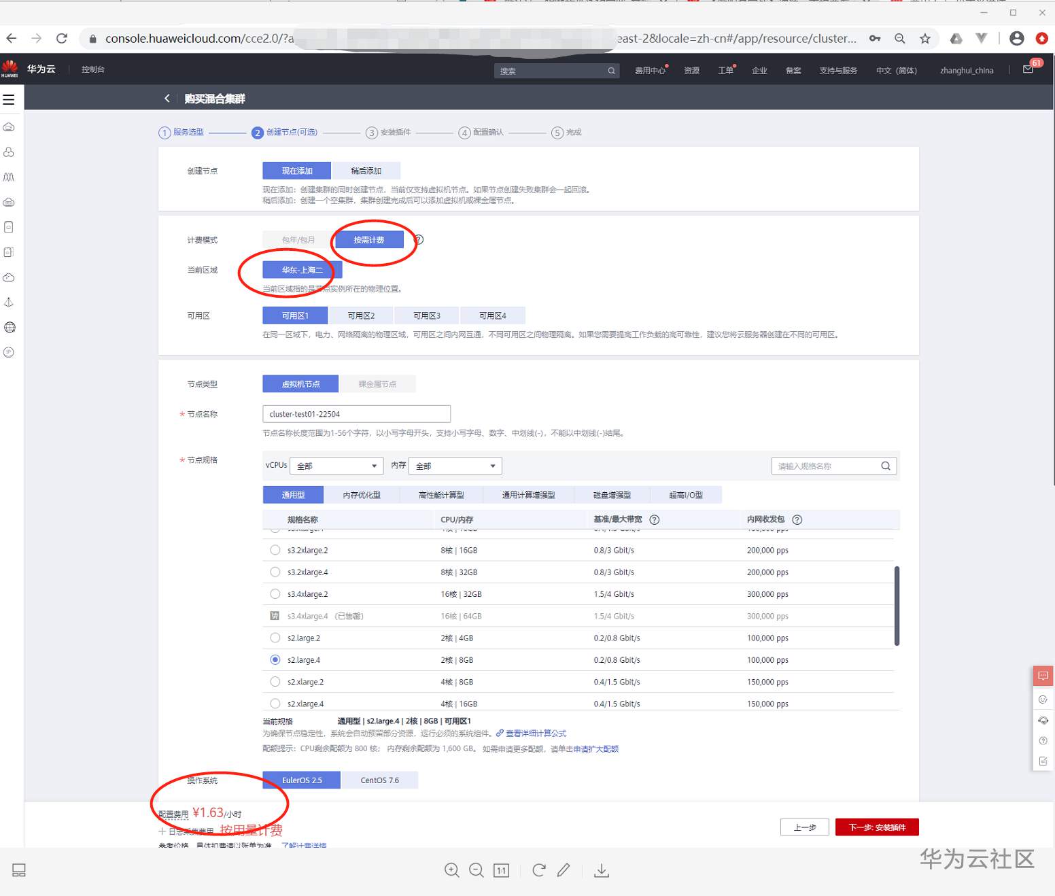Open the 查看详细计算公式 link
Screen dimensions: 1055x896
536,734
